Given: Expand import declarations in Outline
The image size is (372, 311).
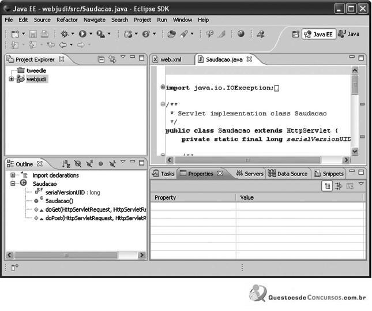Looking at the screenshot, I should pyautogui.click(x=13, y=175).
